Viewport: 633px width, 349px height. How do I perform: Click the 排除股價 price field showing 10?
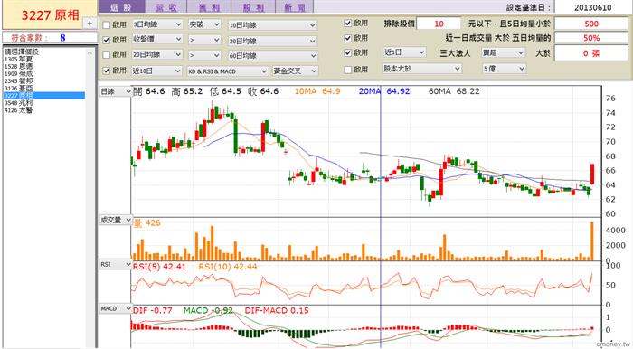pyautogui.click(x=439, y=24)
